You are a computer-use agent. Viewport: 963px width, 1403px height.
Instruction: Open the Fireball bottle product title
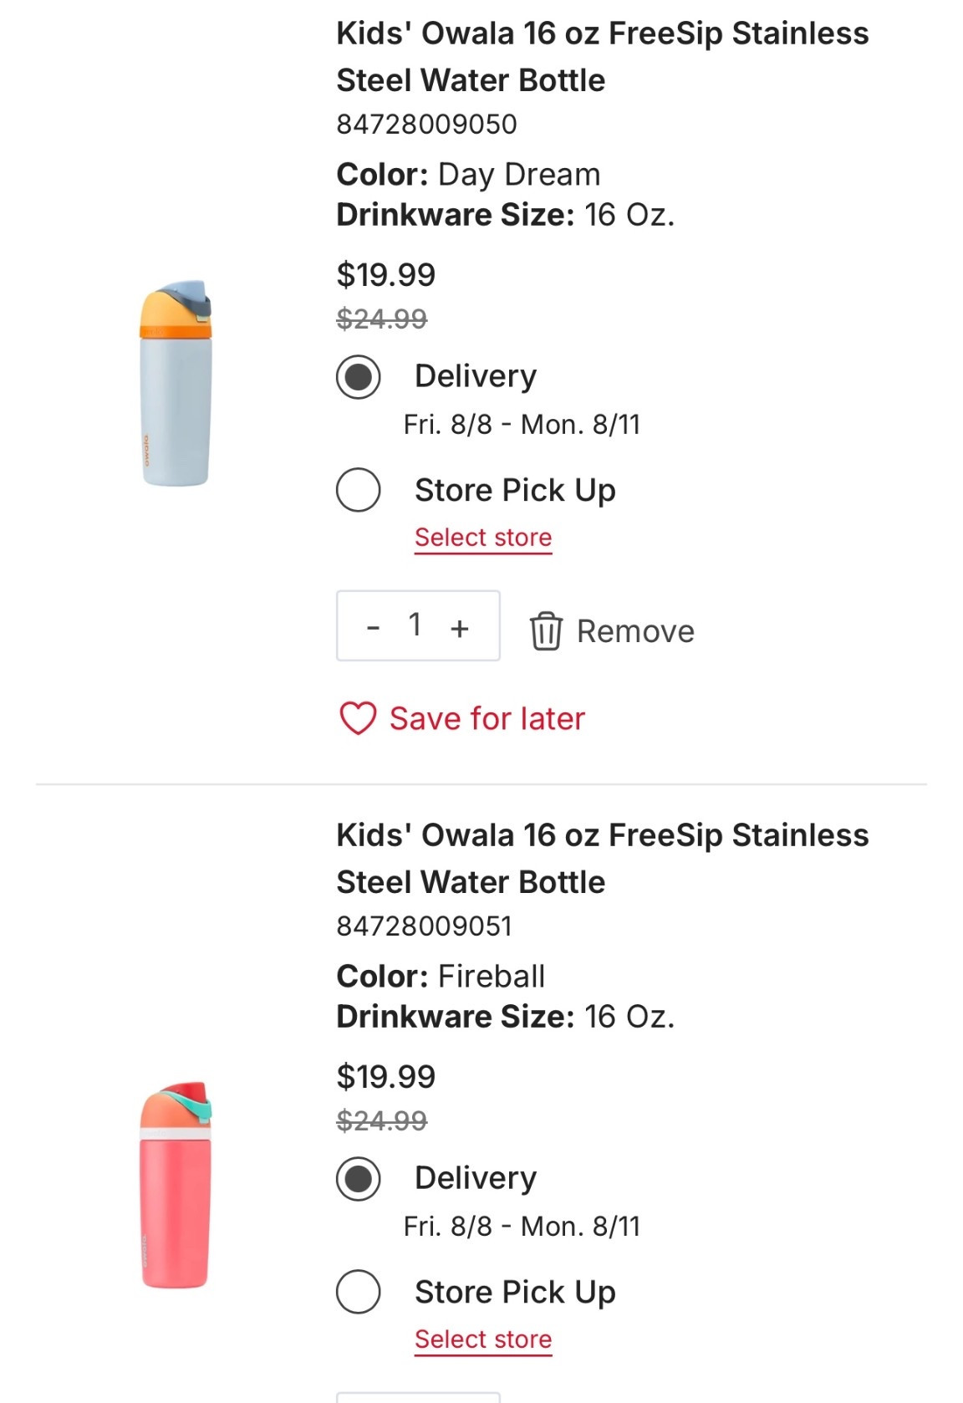pyautogui.click(x=602, y=857)
